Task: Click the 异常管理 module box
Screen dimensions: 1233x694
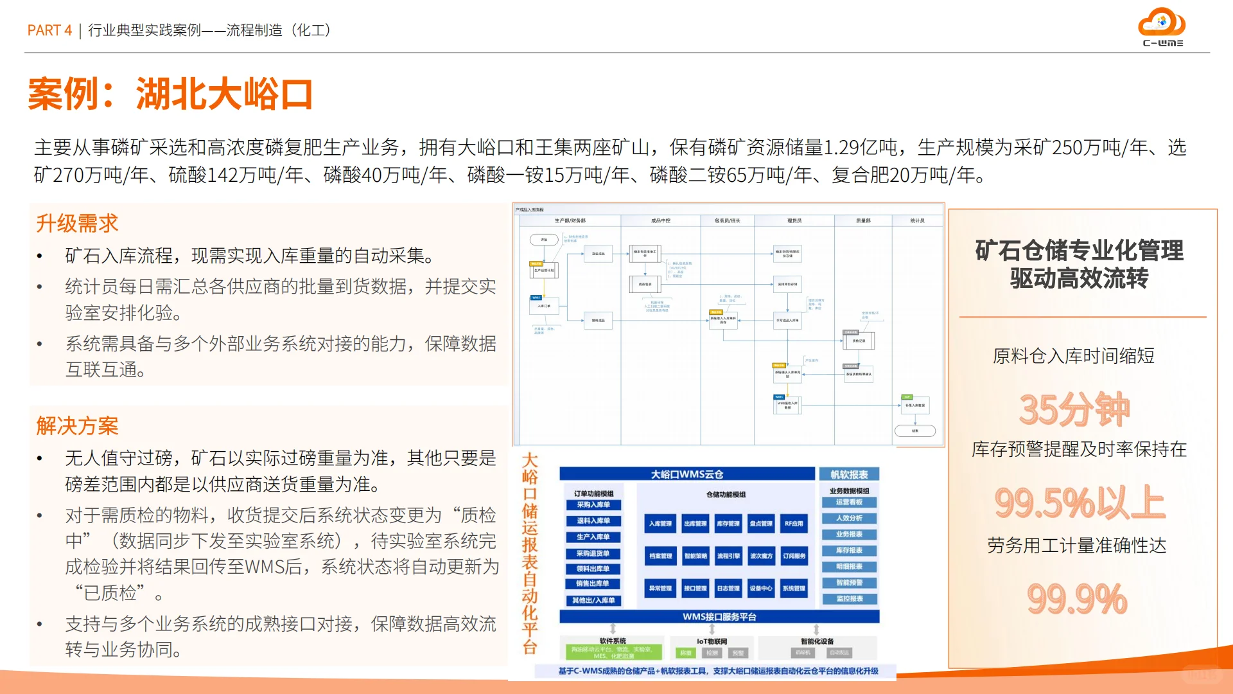Action: pyautogui.click(x=660, y=588)
